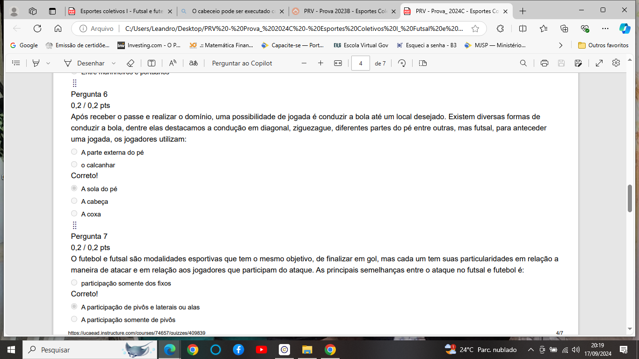
Task: Open Escola Virtual Gov bookmark
Action: click(360, 45)
